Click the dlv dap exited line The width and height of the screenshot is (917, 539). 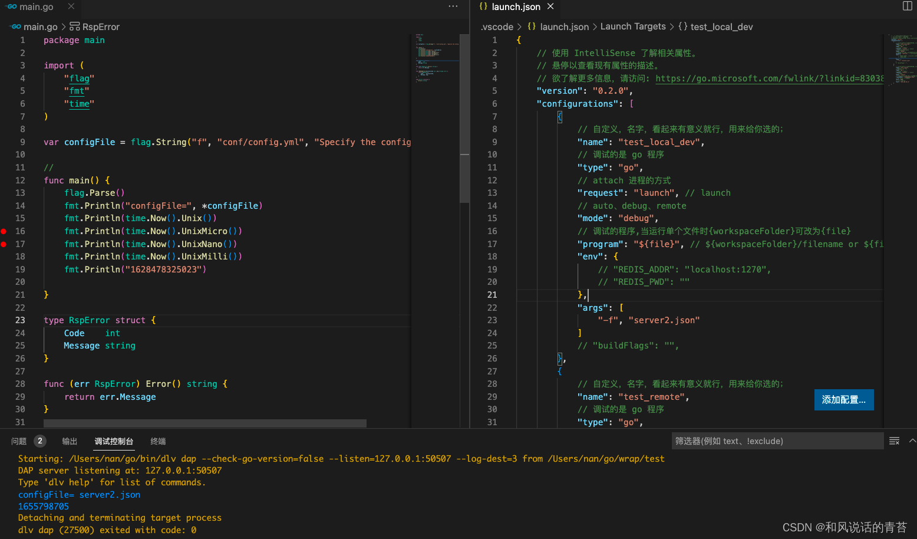tap(107, 530)
